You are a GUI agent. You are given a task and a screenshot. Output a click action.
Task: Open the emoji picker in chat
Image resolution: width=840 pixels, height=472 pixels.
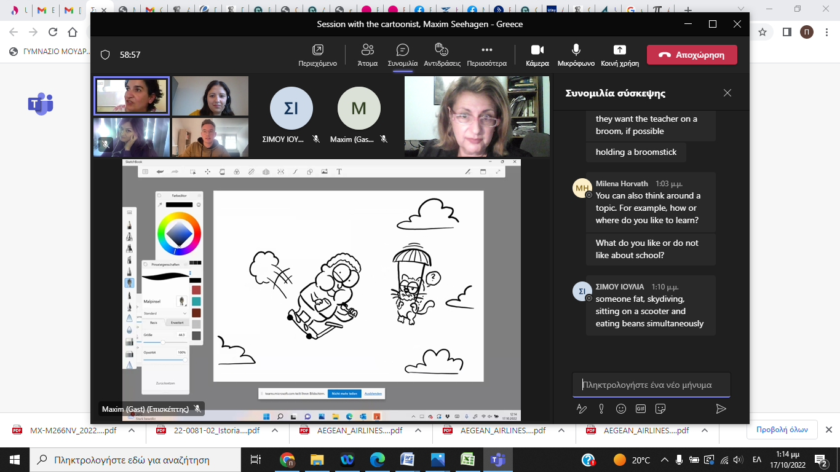point(621,409)
